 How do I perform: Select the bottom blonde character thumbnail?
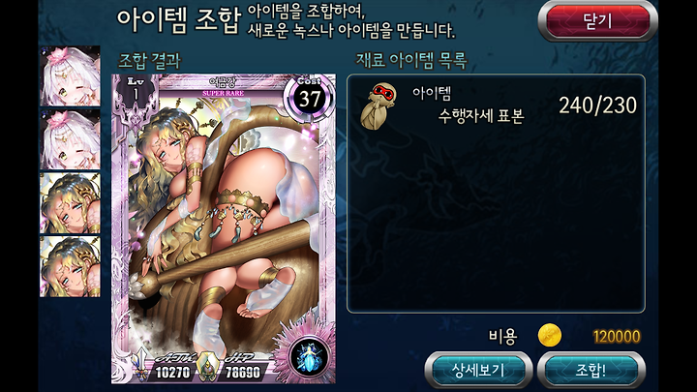click(x=70, y=267)
